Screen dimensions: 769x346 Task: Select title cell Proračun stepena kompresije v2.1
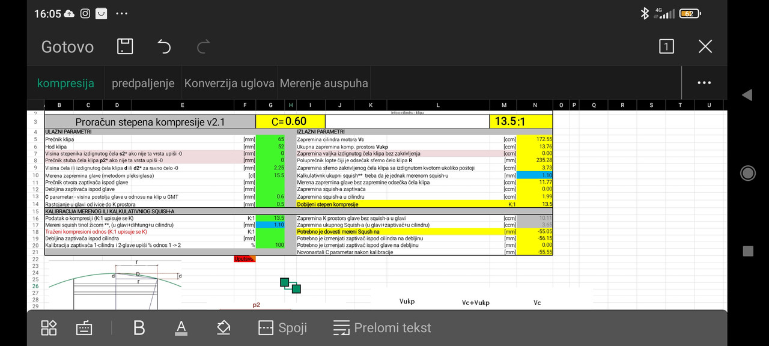coord(150,121)
